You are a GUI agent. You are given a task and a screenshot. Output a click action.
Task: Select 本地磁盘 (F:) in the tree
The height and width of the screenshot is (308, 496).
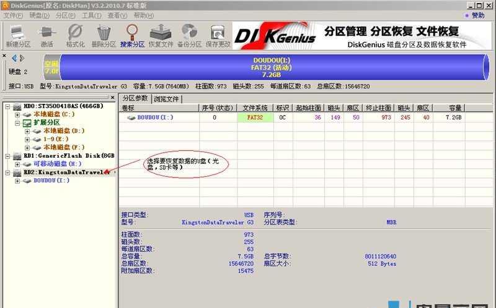point(64,147)
